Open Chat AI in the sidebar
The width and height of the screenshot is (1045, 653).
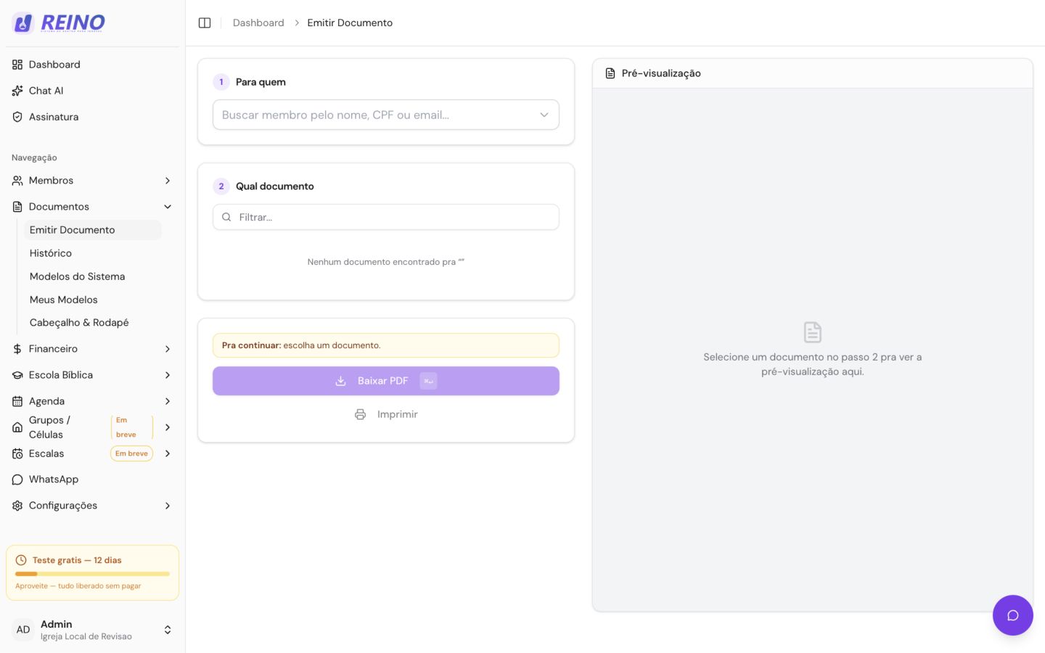tap(92, 91)
